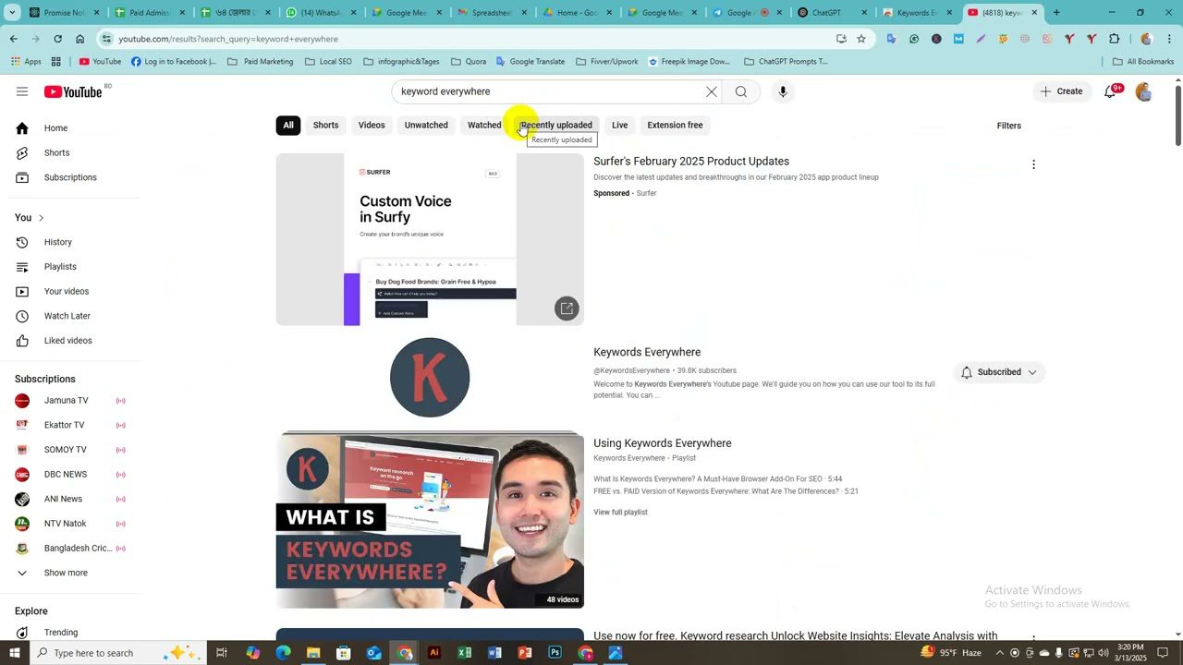The height and width of the screenshot is (665, 1183).
Task: Expand the You section chevron
Action: coord(41,218)
